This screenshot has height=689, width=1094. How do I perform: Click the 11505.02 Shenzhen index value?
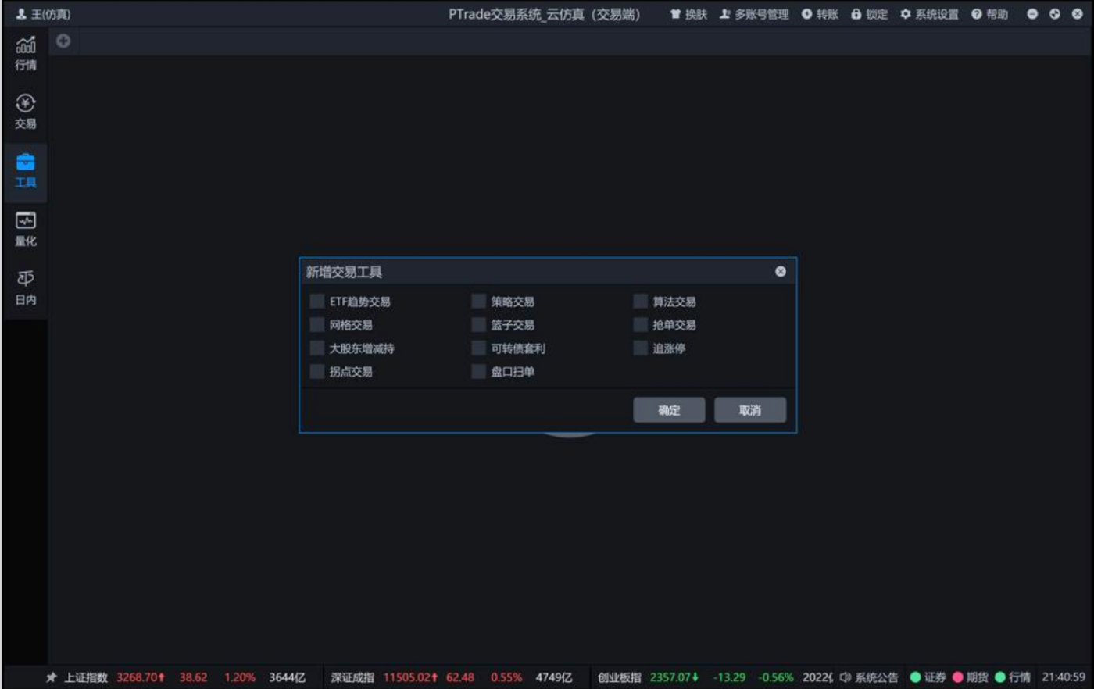coord(410,677)
